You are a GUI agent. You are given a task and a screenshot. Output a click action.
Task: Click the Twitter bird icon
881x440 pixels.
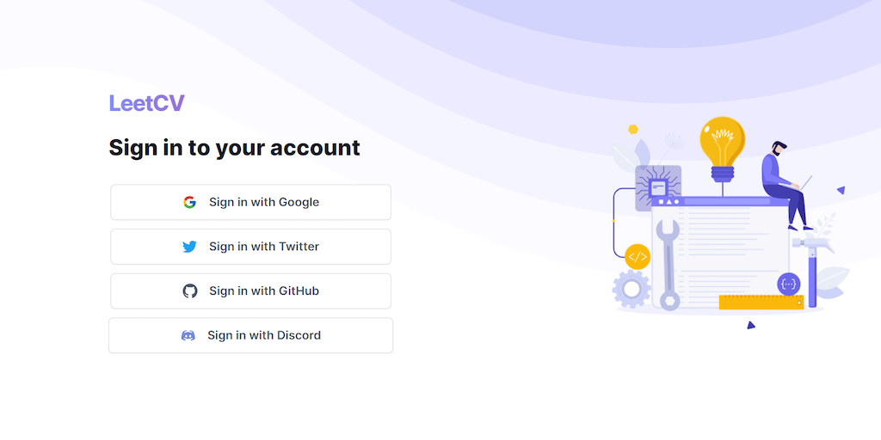pyautogui.click(x=189, y=247)
